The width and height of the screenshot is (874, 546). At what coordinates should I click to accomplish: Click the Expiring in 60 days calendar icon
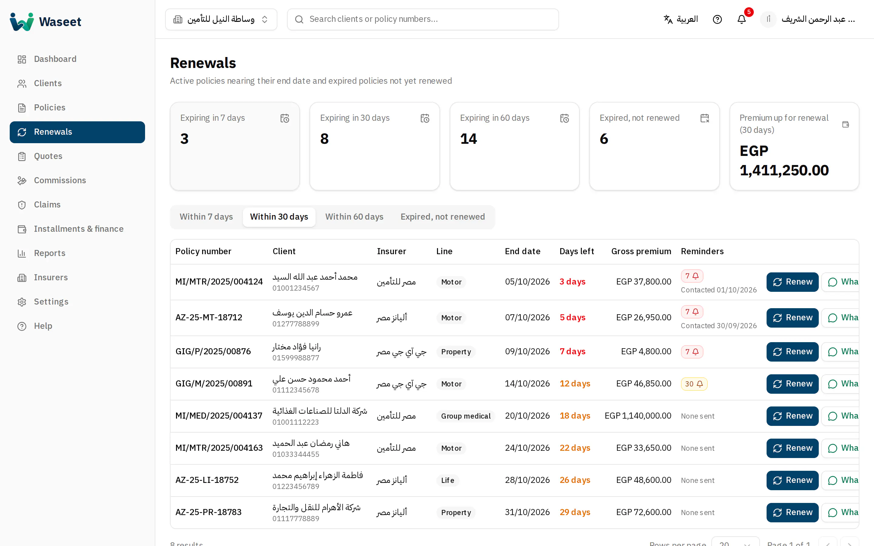click(564, 118)
